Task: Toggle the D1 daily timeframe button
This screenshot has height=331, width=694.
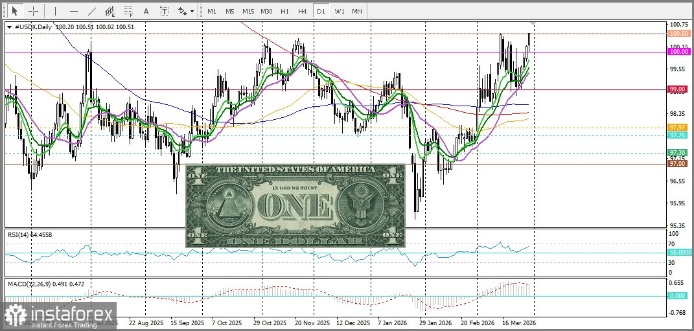Action: [321, 11]
